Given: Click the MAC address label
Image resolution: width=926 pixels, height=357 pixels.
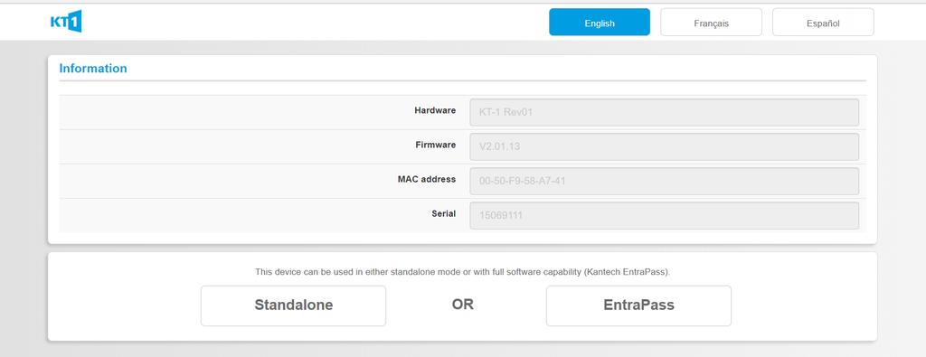Looking at the screenshot, I should [x=427, y=179].
